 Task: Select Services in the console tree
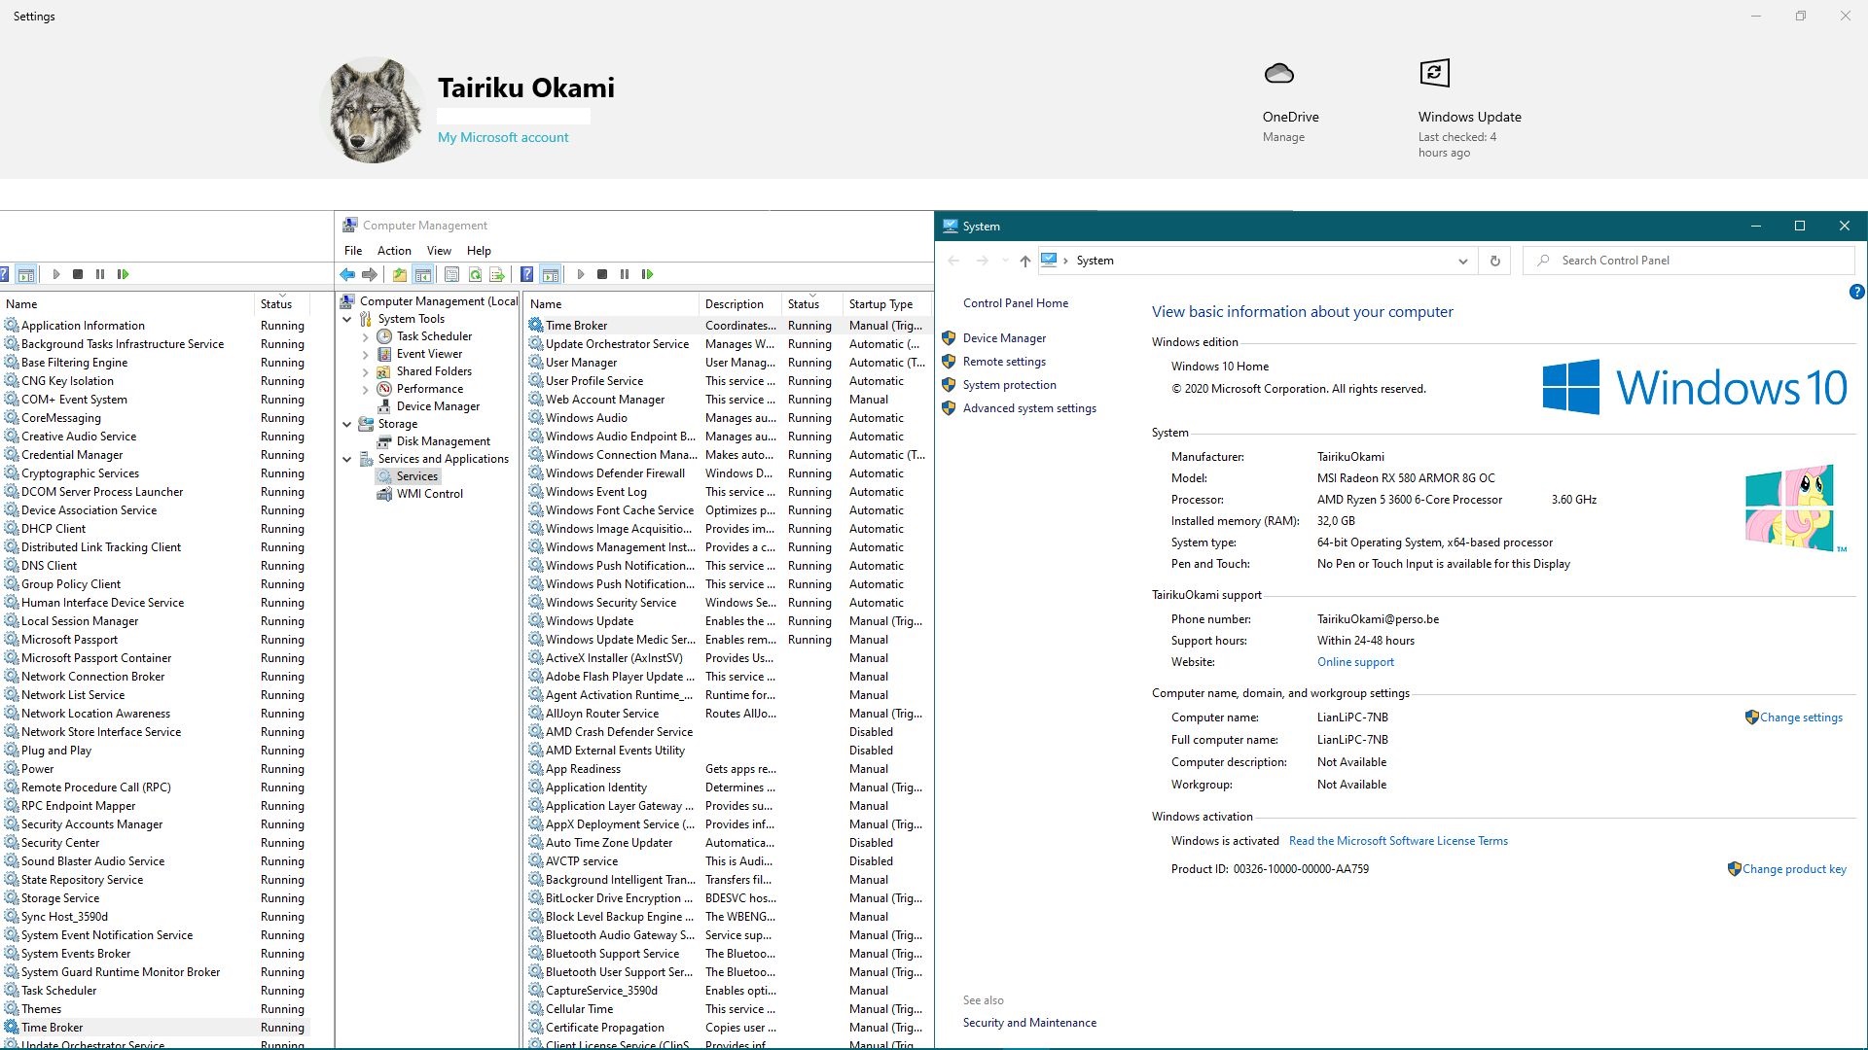[x=416, y=476]
